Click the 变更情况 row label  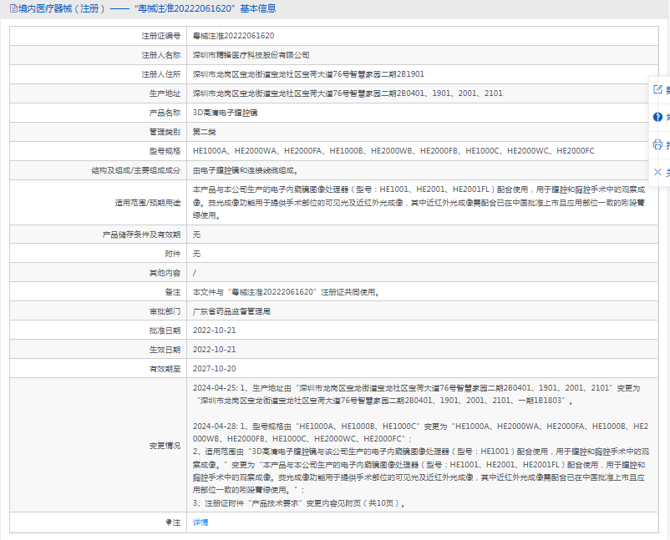point(165,445)
